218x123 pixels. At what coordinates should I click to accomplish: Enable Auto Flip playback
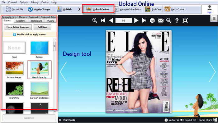click(172, 120)
